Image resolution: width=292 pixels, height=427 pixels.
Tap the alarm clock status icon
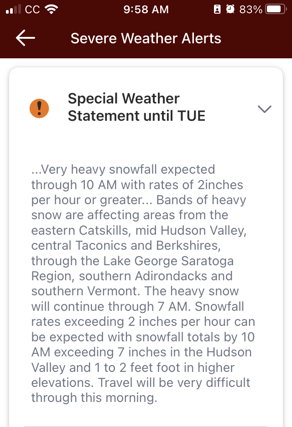click(230, 10)
